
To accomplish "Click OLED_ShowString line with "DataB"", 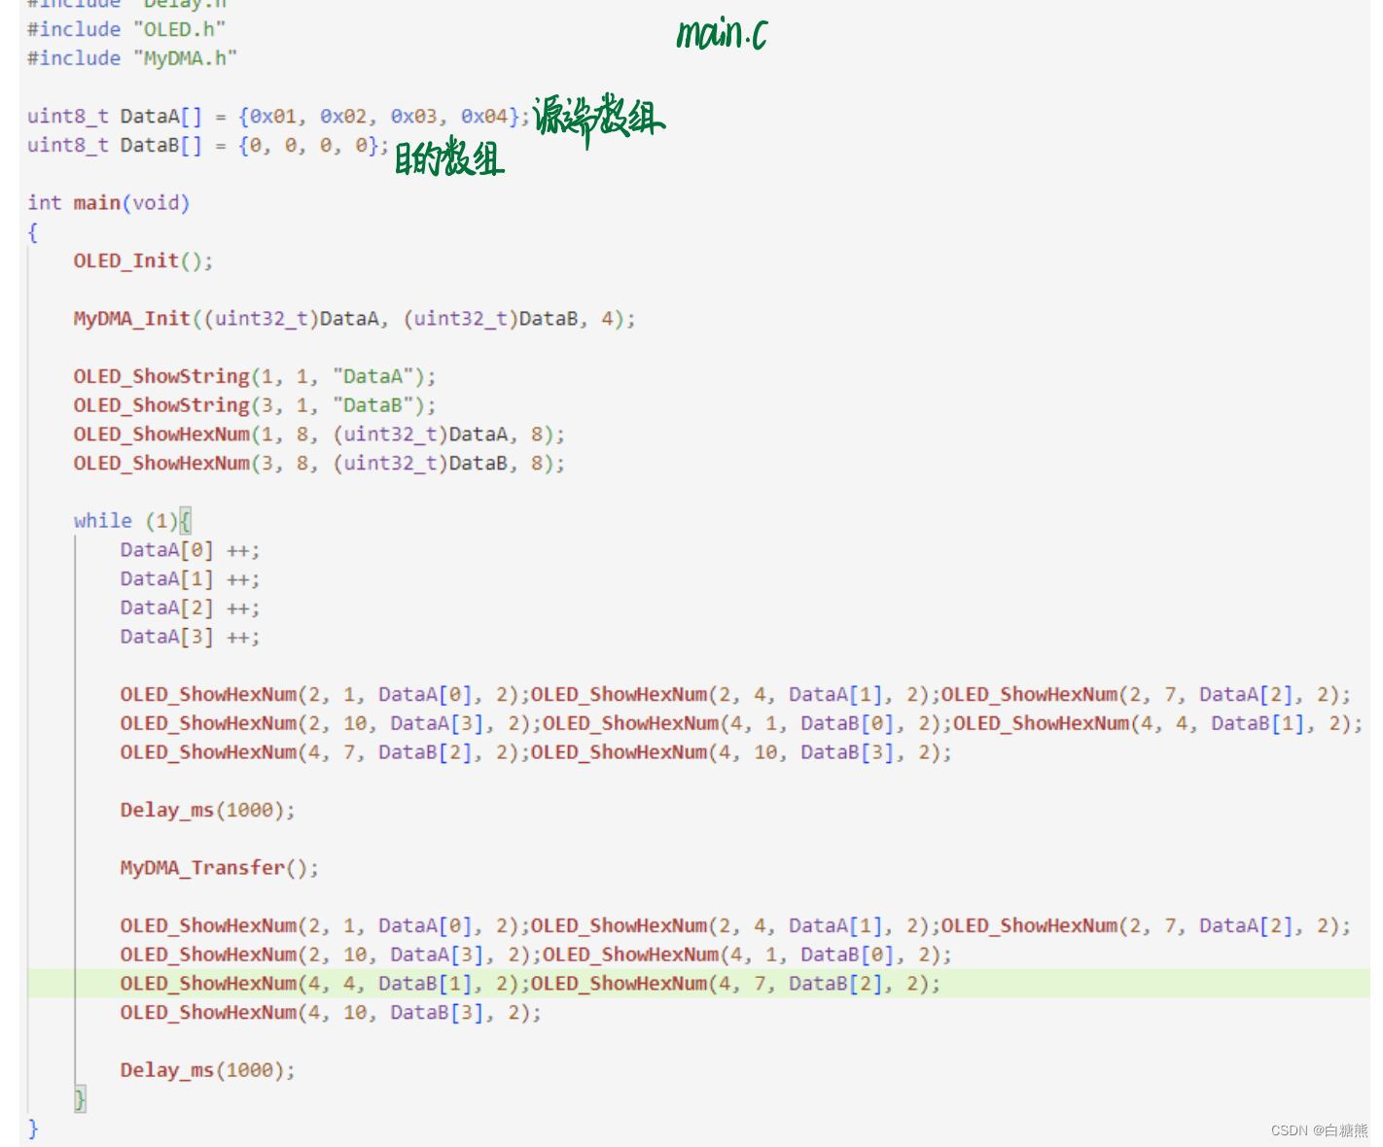I will (255, 405).
